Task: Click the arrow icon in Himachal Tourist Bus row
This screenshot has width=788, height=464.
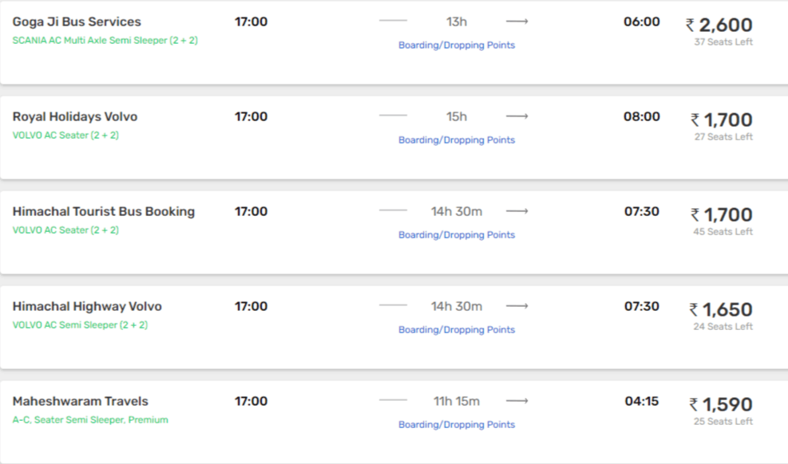Action: tap(517, 211)
